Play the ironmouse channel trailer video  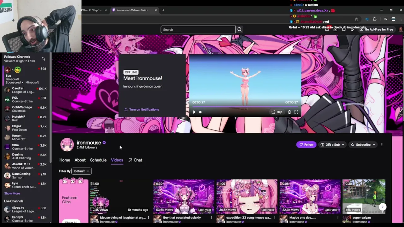pos(194,112)
